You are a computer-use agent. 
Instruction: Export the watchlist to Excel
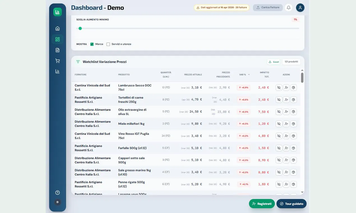[x=274, y=62]
